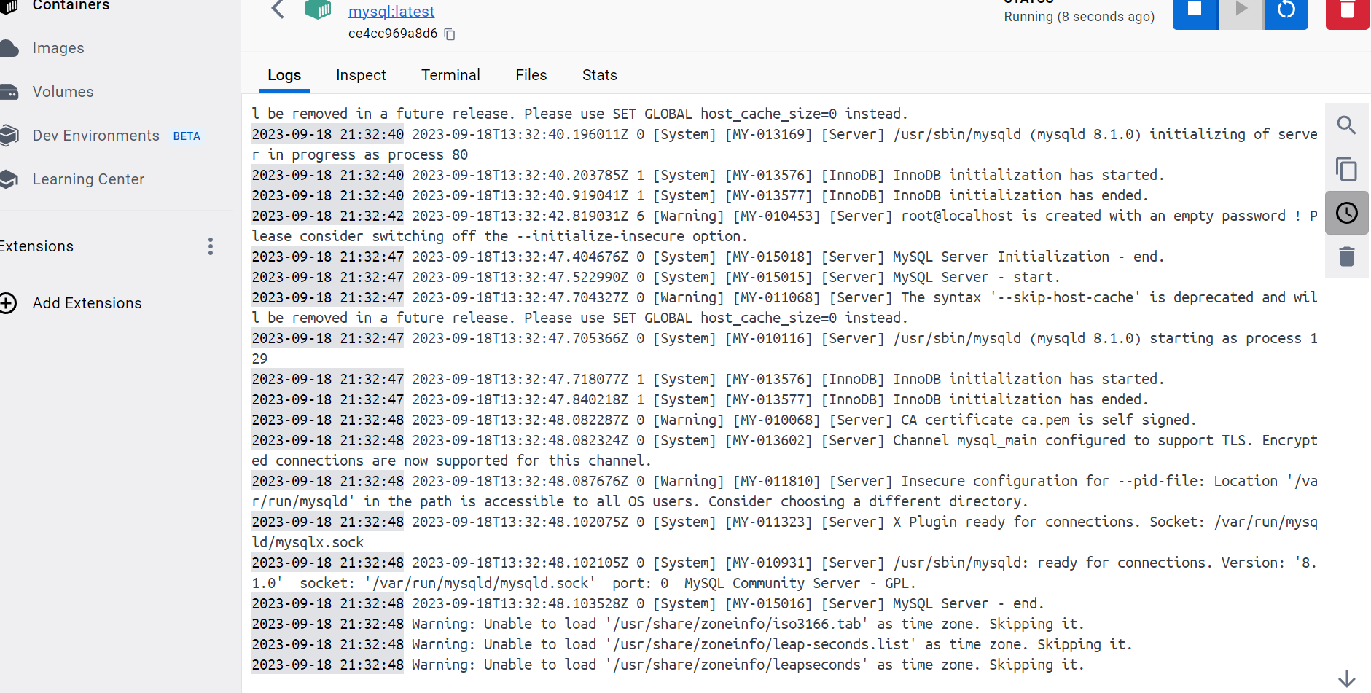
Task: Click the BETA badge
Action: [187, 136]
